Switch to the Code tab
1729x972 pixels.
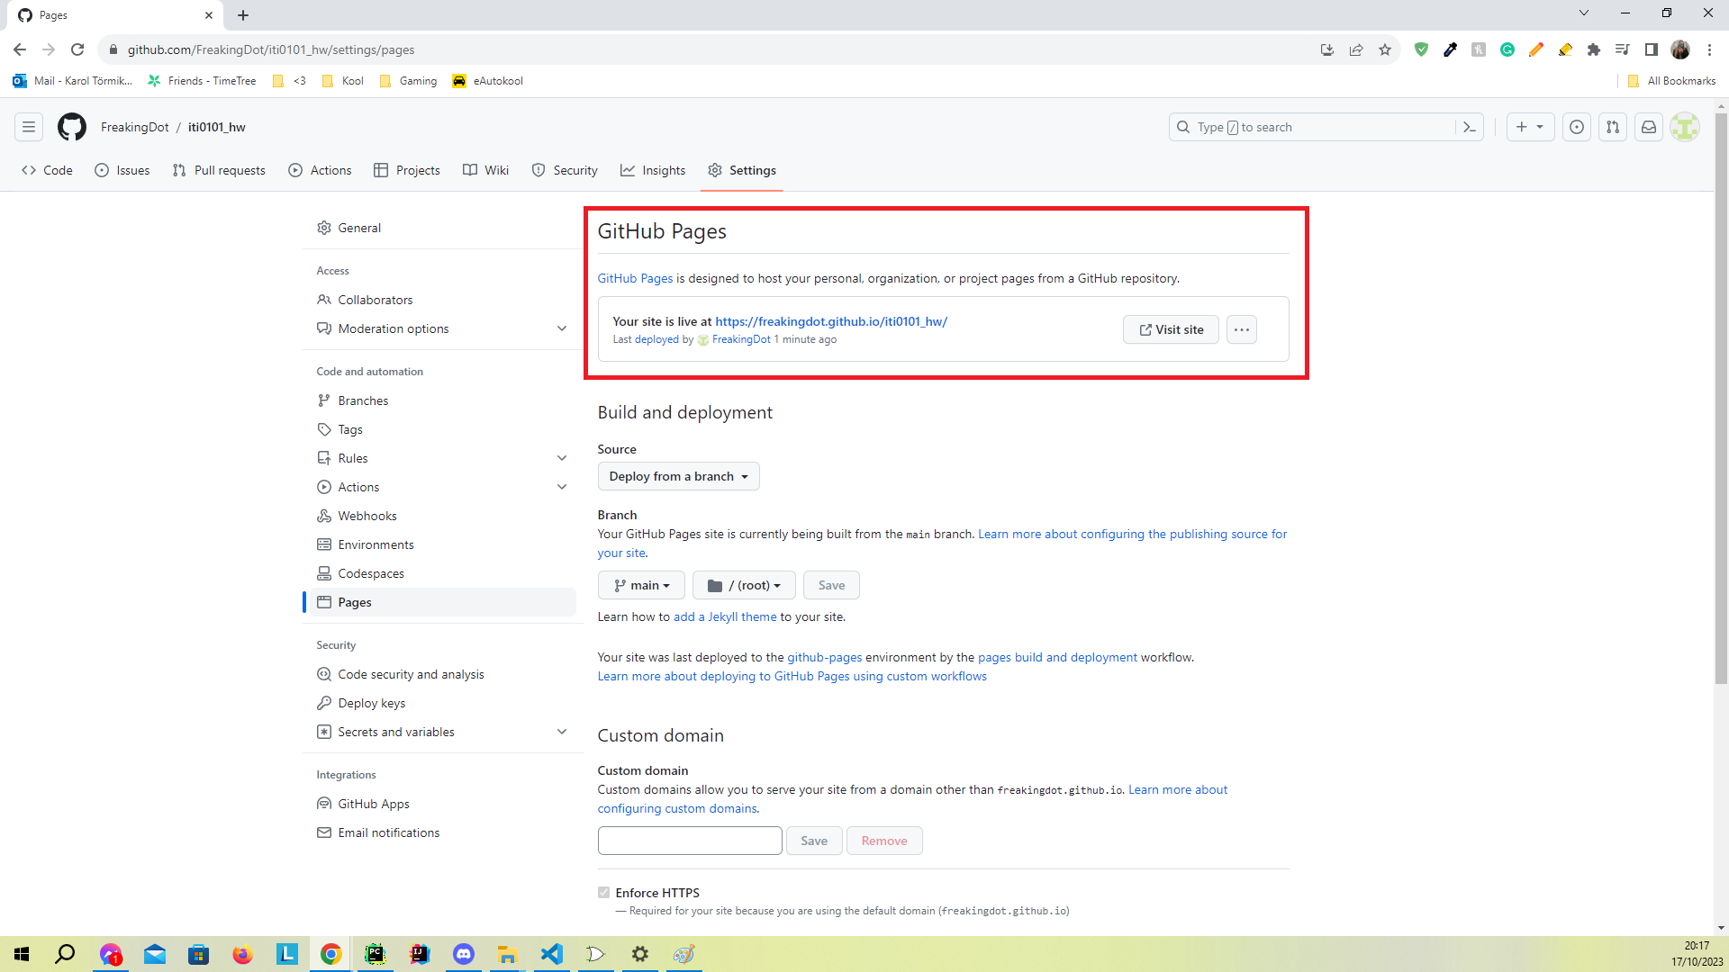[47, 170]
